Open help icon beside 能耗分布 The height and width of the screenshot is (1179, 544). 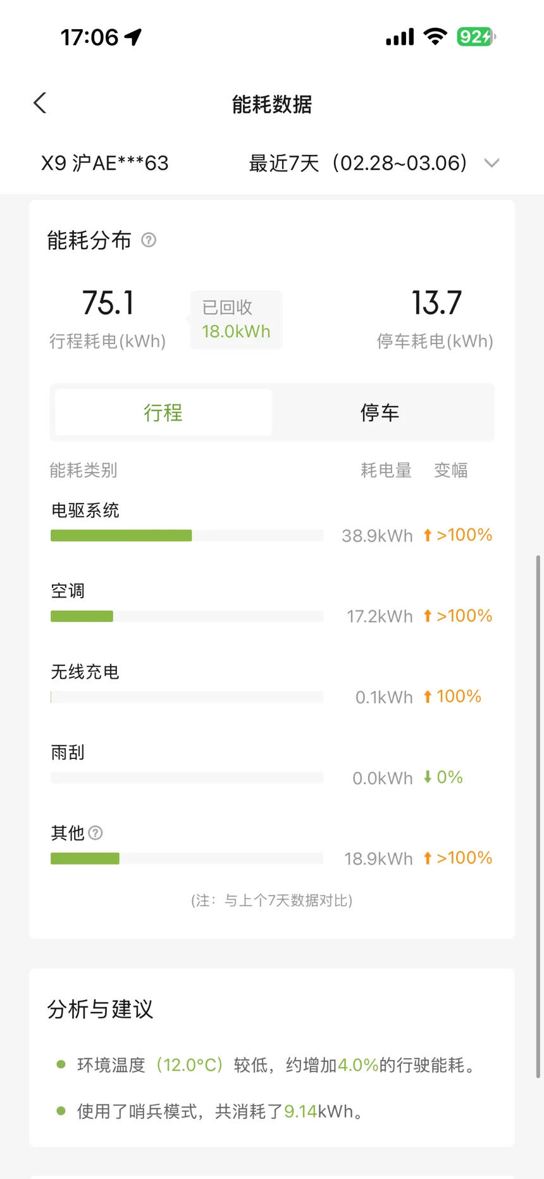click(149, 240)
